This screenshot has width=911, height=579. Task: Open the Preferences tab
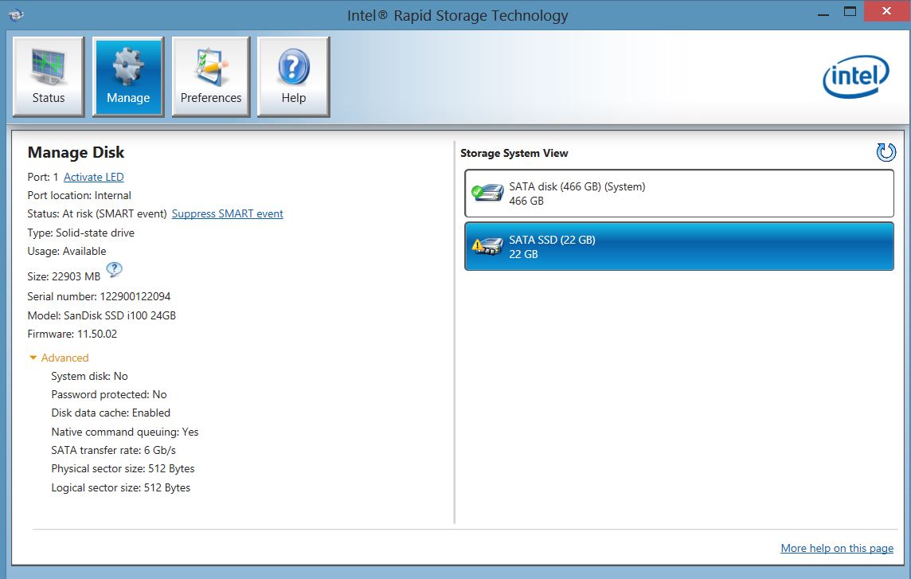coord(211,76)
